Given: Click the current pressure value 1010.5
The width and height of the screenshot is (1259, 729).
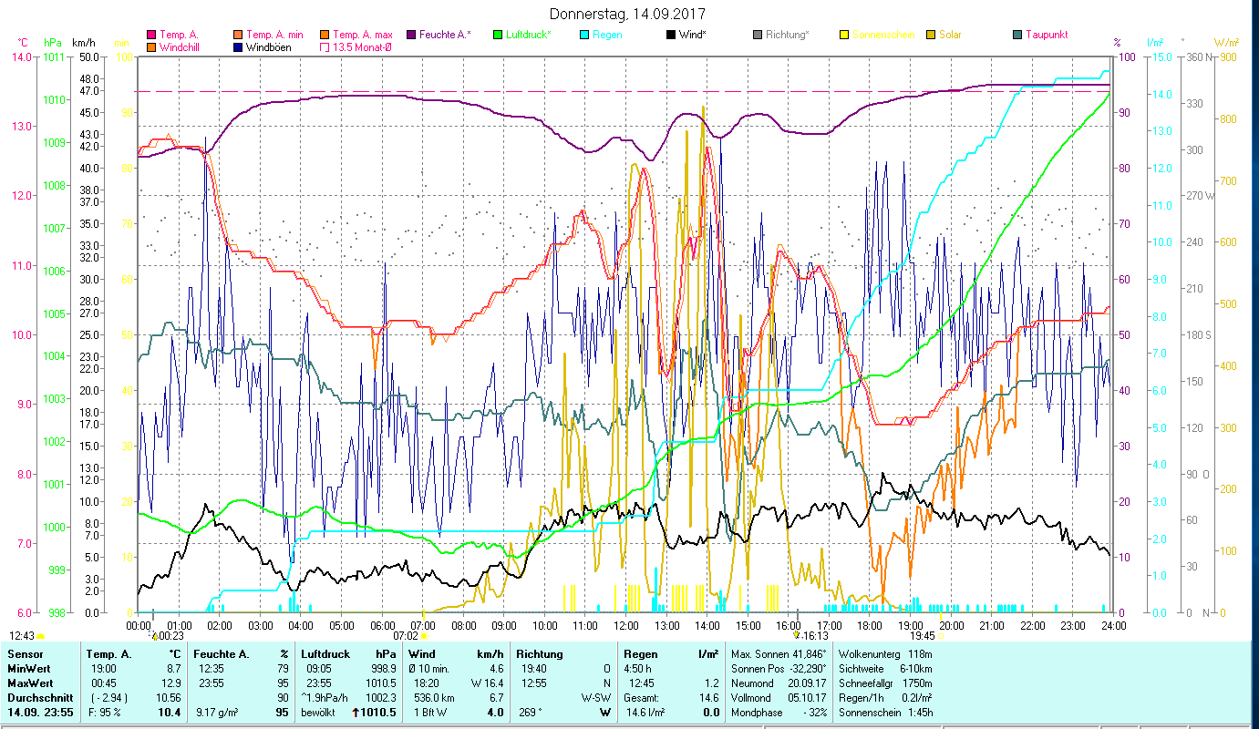Looking at the screenshot, I should 380,713.
